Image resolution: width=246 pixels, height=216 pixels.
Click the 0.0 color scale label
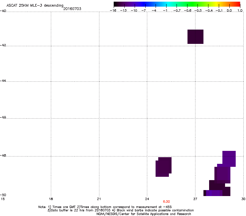click(x=229, y=11)
